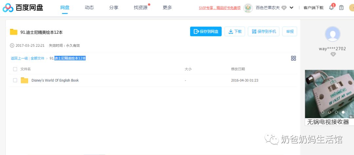Image resolution: width=354 pixels, height=155 pixels.
Task: Click the 修改日期 column header
Action: pos(238,69)
